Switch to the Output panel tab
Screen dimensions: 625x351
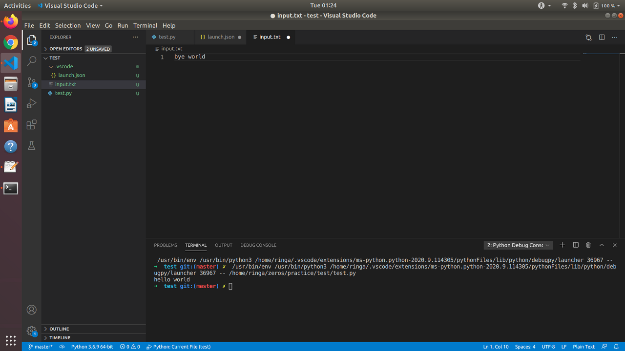tap(224, 245)
